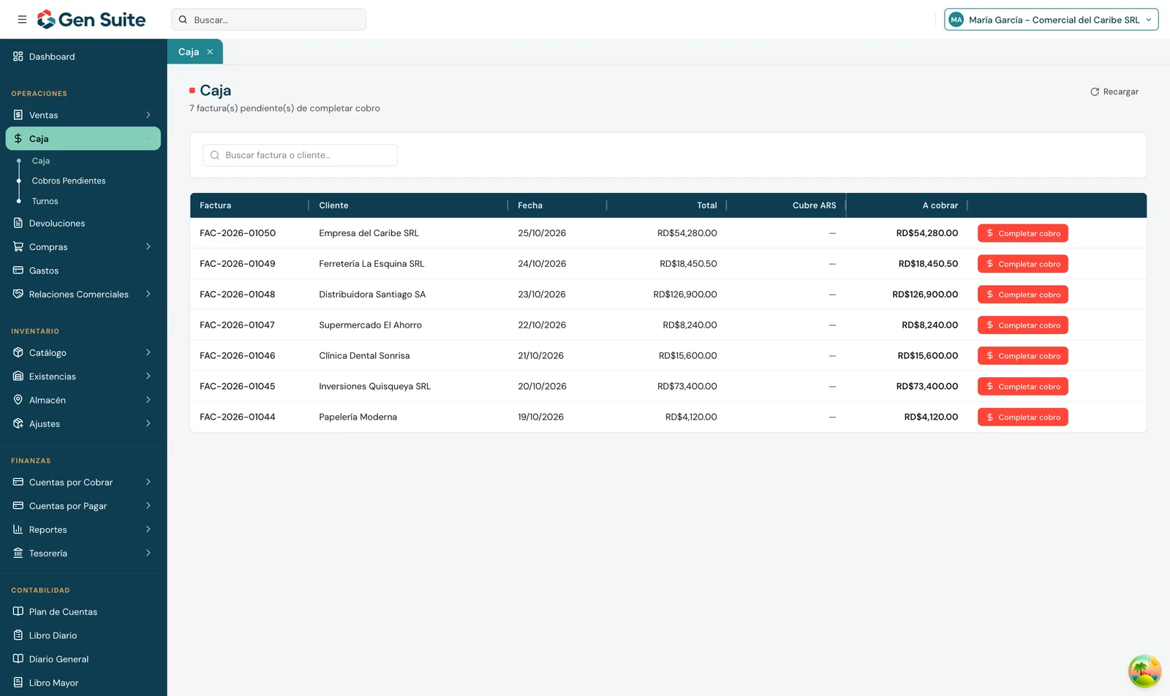This screenshot has width=1170, height=696.
Task: Open Diario General entry
Action: pos(83,659)
